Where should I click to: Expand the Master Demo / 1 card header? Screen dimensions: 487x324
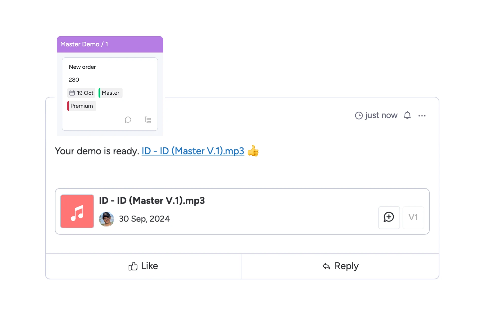pos(110,44)
